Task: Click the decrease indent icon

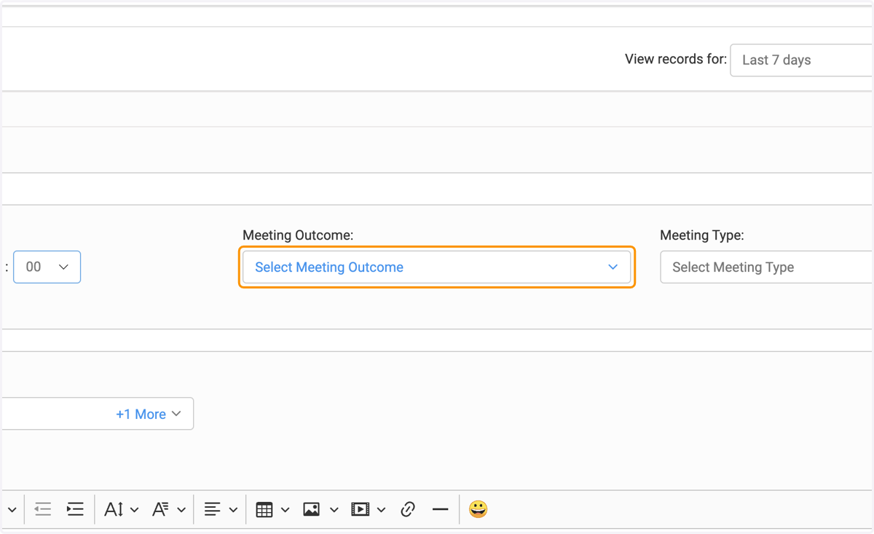Action: click(43, 509)
